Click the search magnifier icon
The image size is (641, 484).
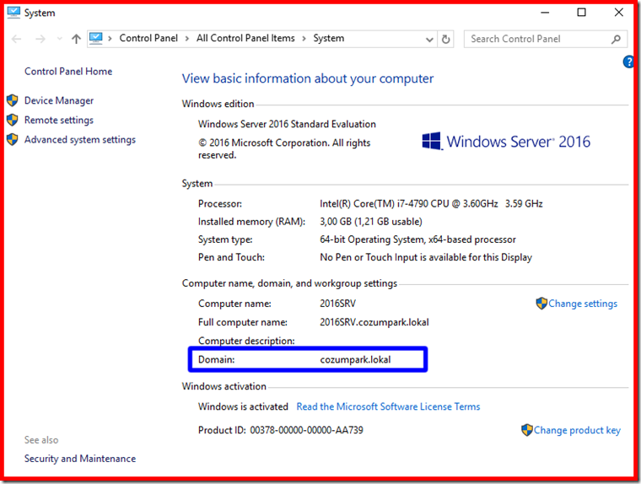616,40
